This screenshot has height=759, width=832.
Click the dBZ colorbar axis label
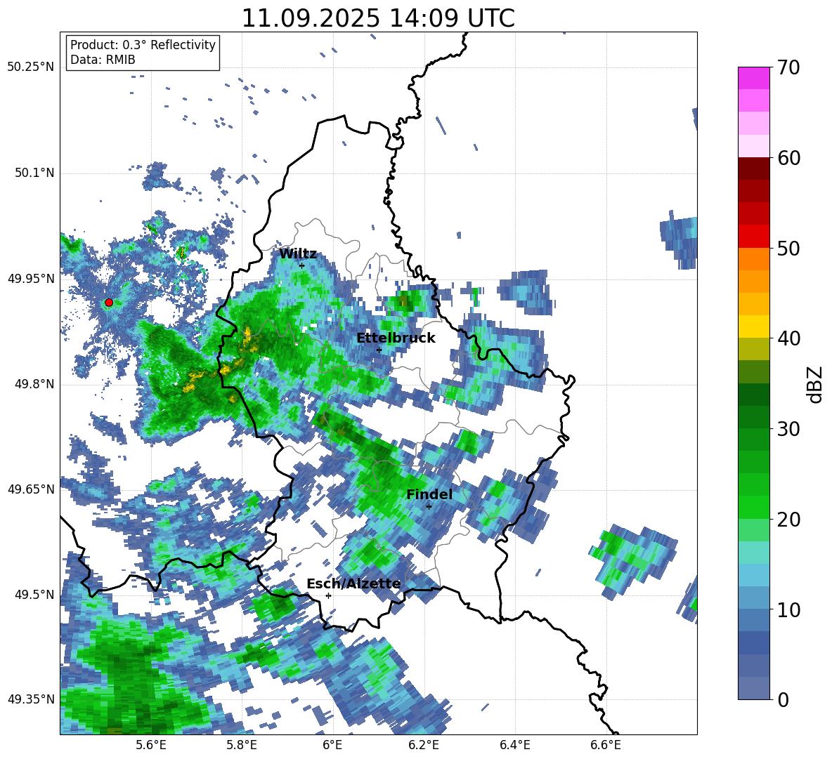pos(816,384)
